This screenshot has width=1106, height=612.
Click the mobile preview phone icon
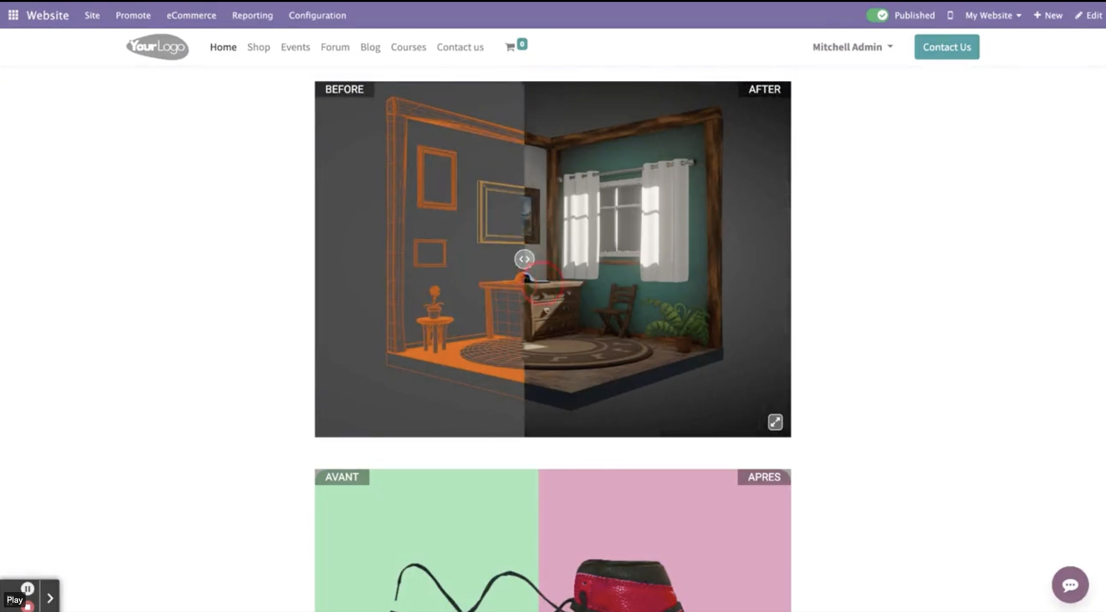pos(950,15)
